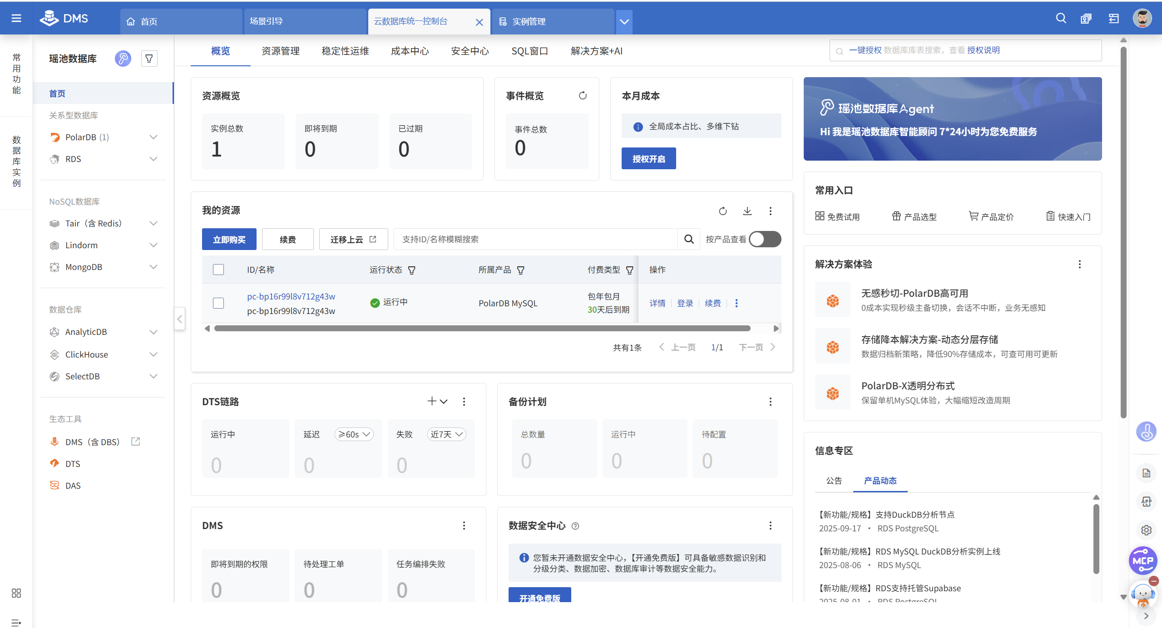Click the 瑶池数据库Agent banner
Screen dimensions: 1162x628
953,119
